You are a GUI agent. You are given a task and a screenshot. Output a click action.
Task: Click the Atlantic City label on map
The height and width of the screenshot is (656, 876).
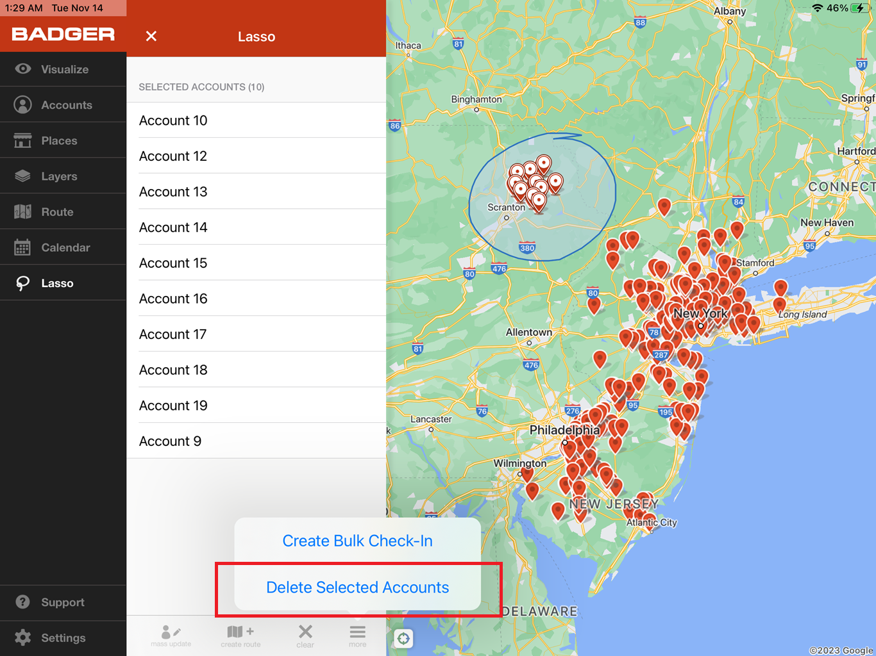652,522
